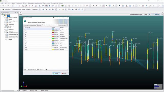Click the NETPROMine root icon in the tree
This screenshot has height=92, width=164.
tap(3, 14)
